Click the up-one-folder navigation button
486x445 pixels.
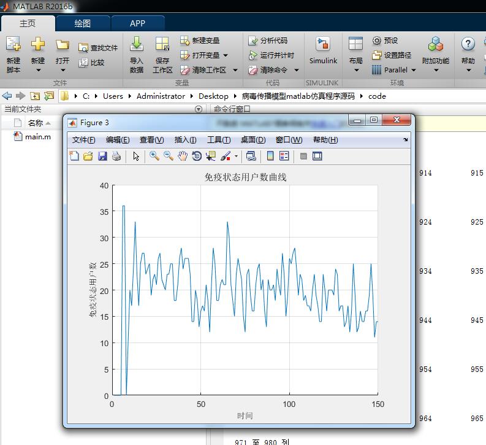pyautogui.click(x=35, y=96)
